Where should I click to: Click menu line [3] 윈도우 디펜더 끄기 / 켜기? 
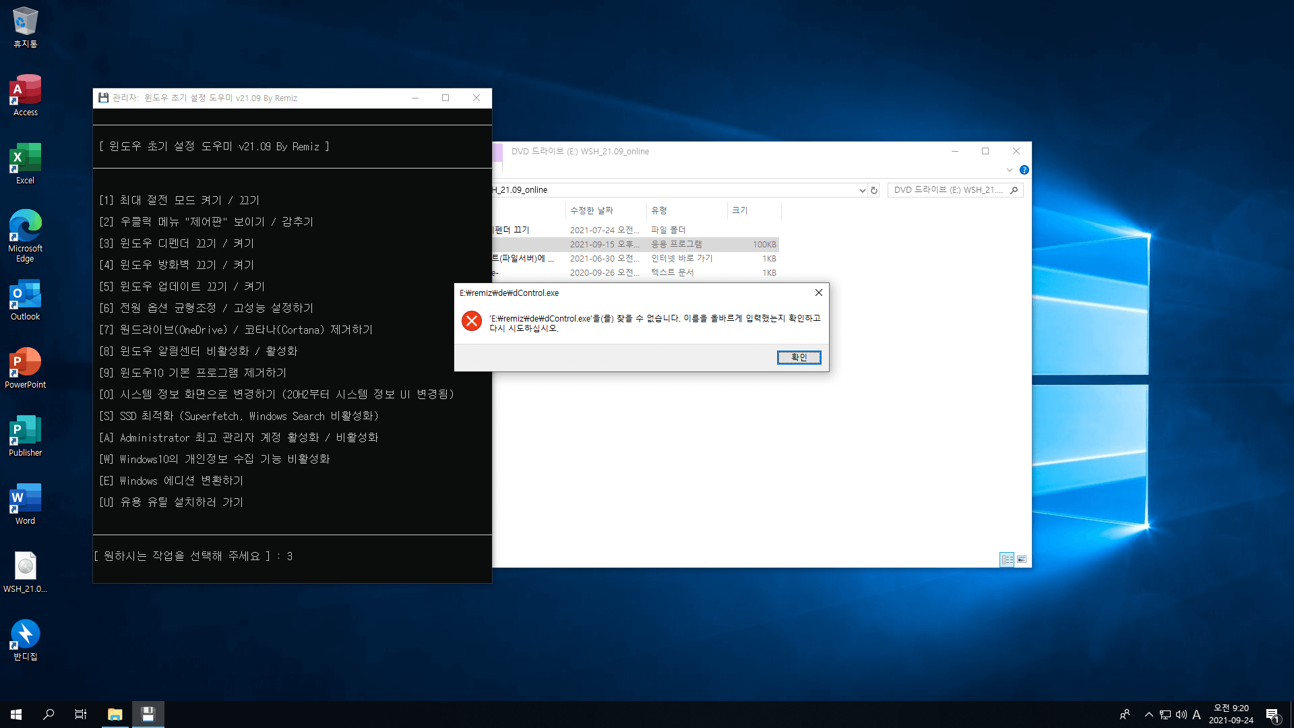pyautogui.click(x=177, y=243)
